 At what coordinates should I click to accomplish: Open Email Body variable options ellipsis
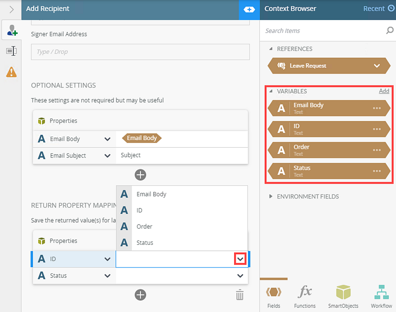(377, 108)
